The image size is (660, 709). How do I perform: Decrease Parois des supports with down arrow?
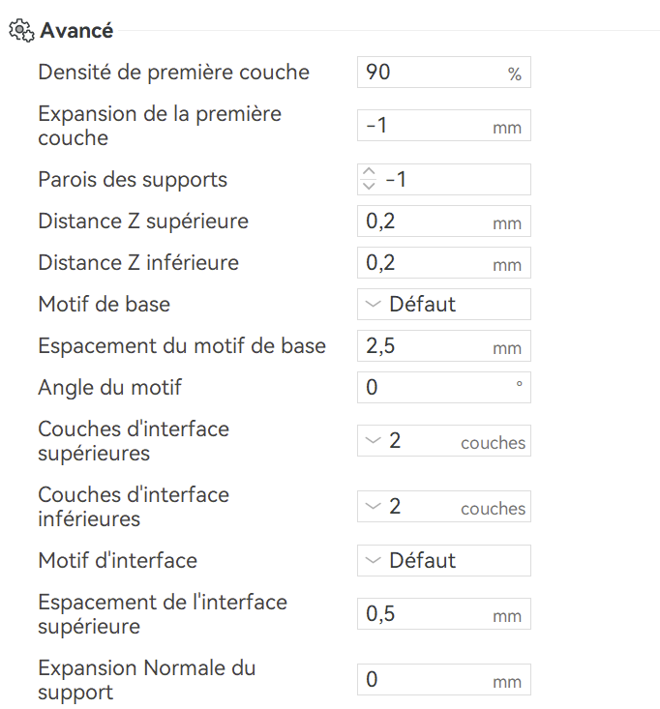pos(368,185)
